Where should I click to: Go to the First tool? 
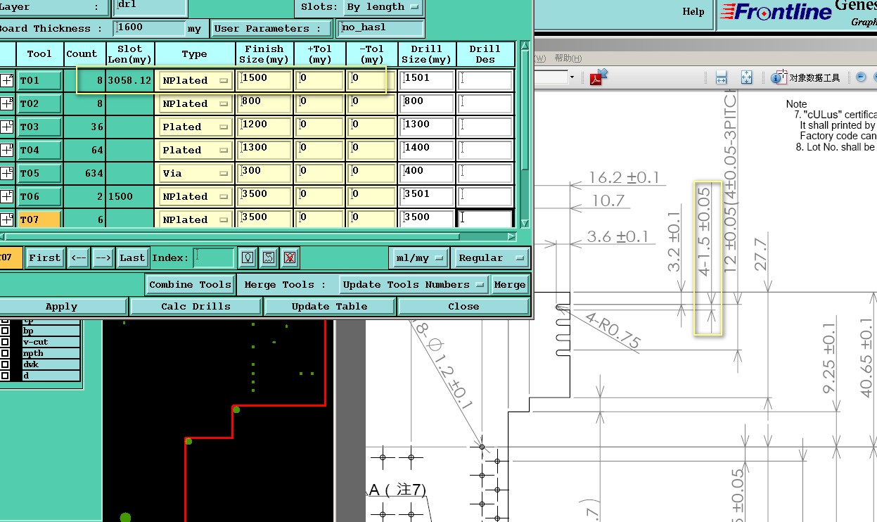pyautogui.click(x=44, y=257)
